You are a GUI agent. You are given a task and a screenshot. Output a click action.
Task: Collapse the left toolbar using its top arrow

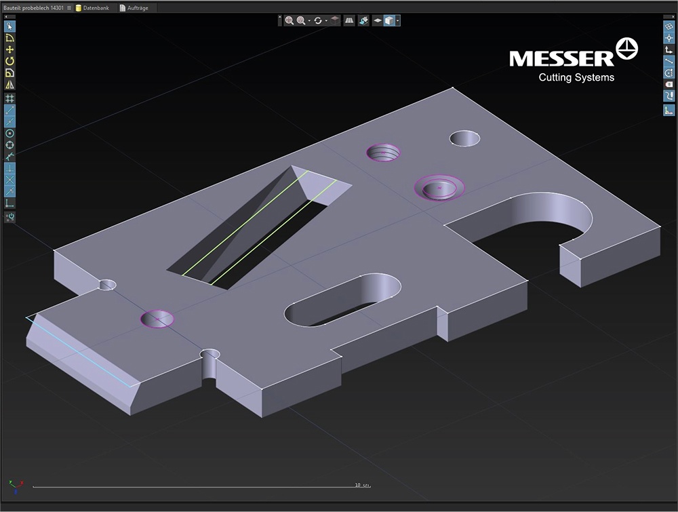[9, 16]
